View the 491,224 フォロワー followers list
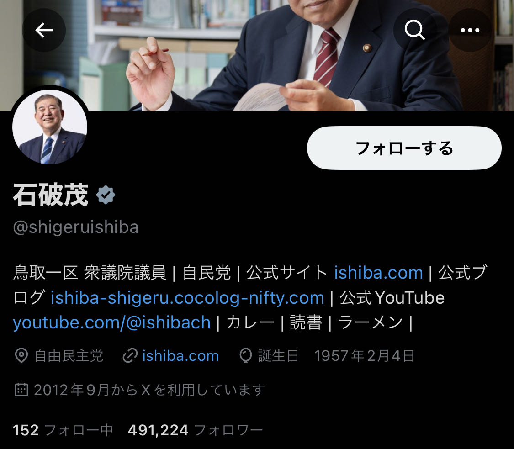This screenshot has height=449, width=514. coord(196,430)
